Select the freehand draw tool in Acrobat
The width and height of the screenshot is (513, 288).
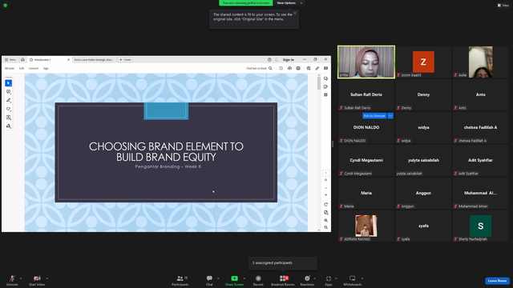coord(9,109)
